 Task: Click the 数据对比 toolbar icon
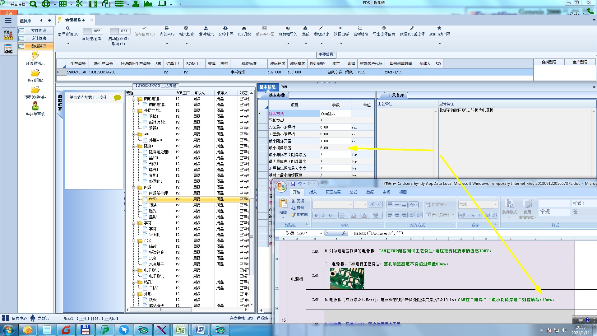coord(321,28)
